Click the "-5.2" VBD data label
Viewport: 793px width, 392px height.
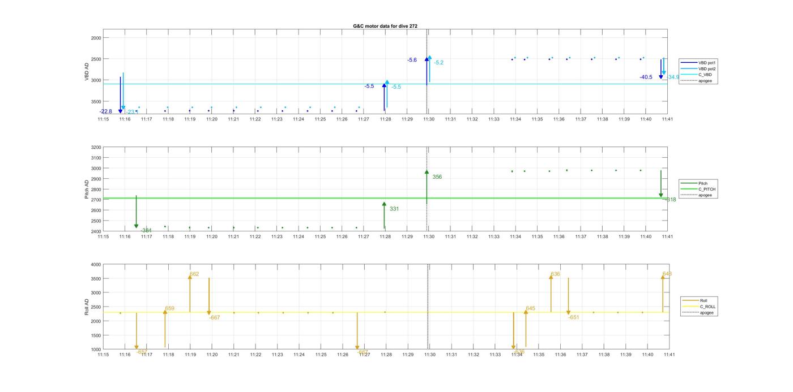pos(439,63)
